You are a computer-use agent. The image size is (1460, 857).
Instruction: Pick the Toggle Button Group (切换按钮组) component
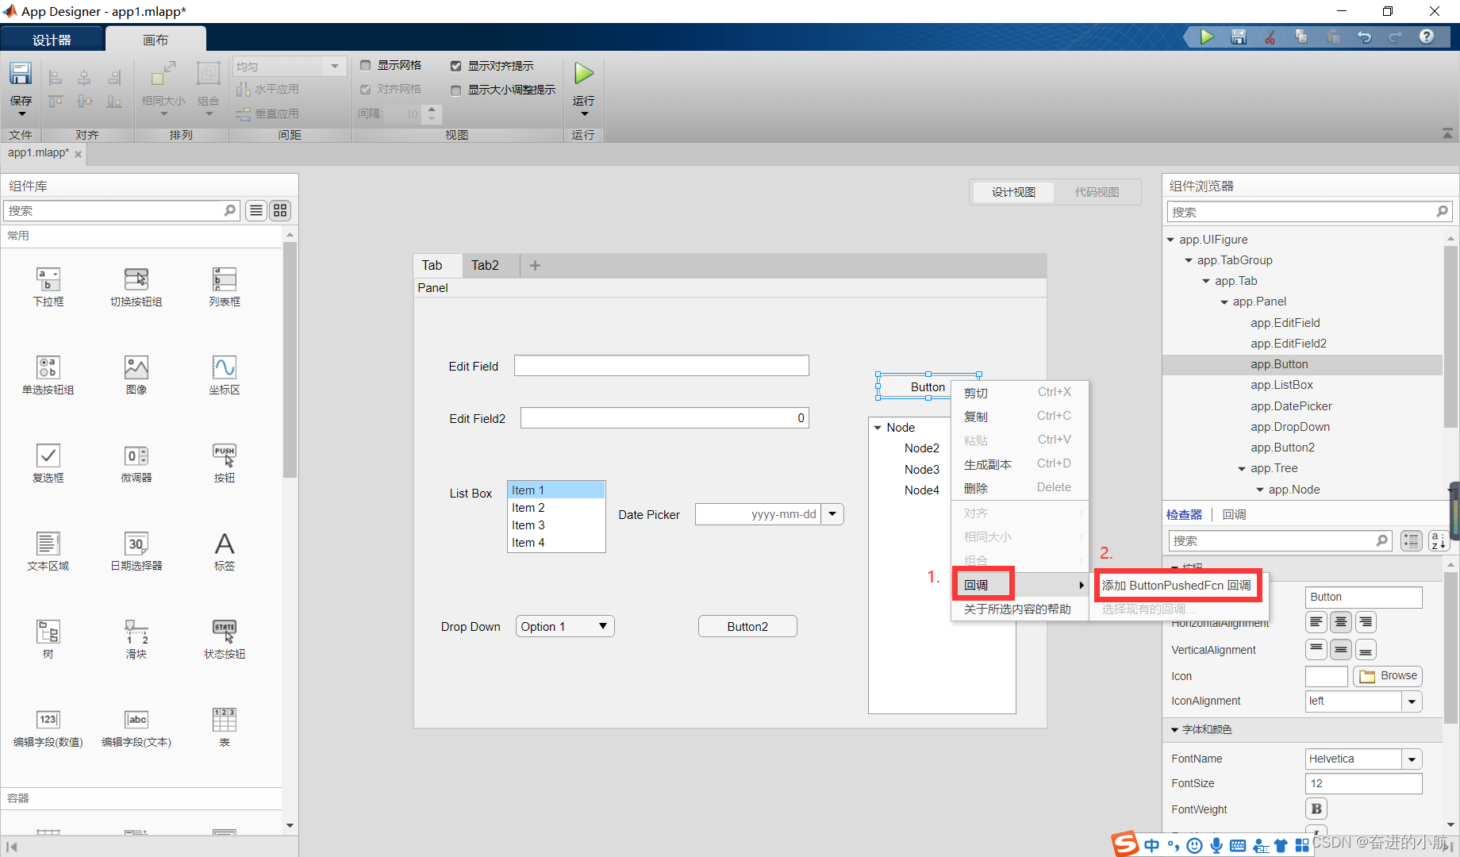(x=136, y=279)
